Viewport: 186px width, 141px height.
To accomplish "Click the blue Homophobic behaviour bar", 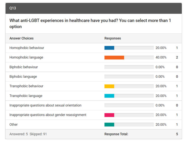I will pyautogui.click(x=109, y=48).
